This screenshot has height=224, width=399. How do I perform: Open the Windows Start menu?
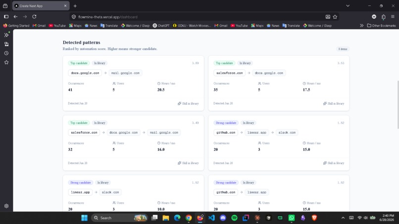click(x=85, y=218)
